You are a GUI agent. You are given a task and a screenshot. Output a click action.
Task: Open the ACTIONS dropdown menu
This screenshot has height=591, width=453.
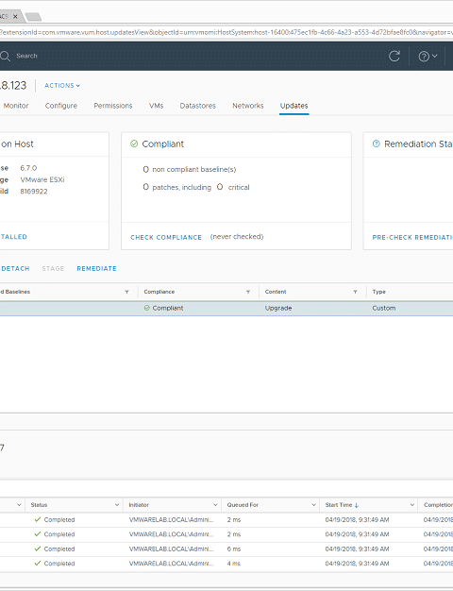coord(62,86)
